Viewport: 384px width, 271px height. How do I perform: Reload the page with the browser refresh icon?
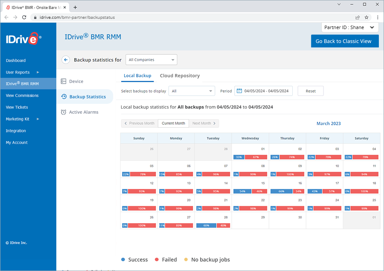point(24,18)
